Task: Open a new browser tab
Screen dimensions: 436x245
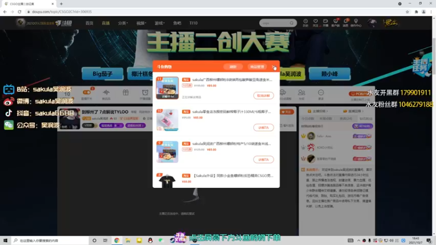Action: [x=61, y=4]
